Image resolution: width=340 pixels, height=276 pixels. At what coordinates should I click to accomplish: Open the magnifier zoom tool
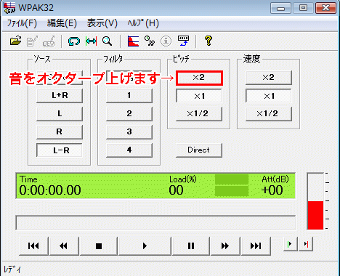point(107,41)
